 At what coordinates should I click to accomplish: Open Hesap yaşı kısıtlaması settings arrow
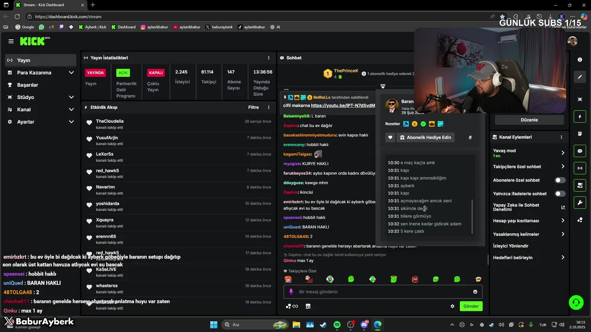click(x=563, y=220)
